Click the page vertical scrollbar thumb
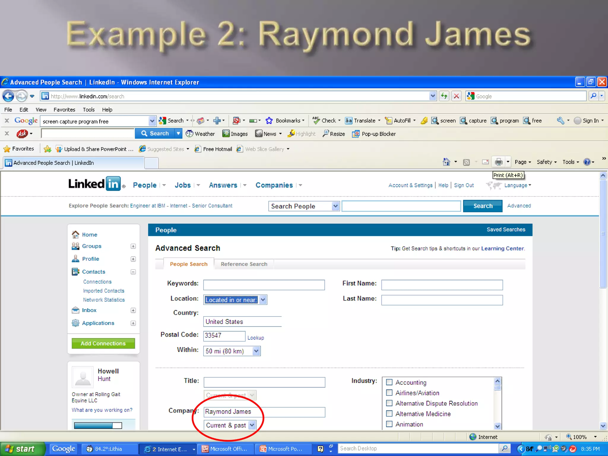This screenshot has width=608, height=456. coord(603,234)
